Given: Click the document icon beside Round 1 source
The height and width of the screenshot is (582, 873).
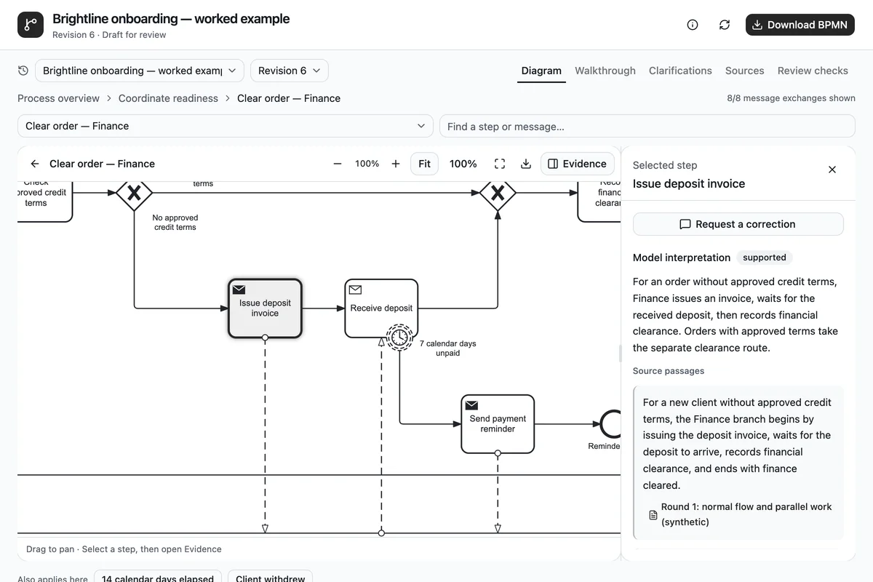Looking at the screenshot, I should (653, 514).
